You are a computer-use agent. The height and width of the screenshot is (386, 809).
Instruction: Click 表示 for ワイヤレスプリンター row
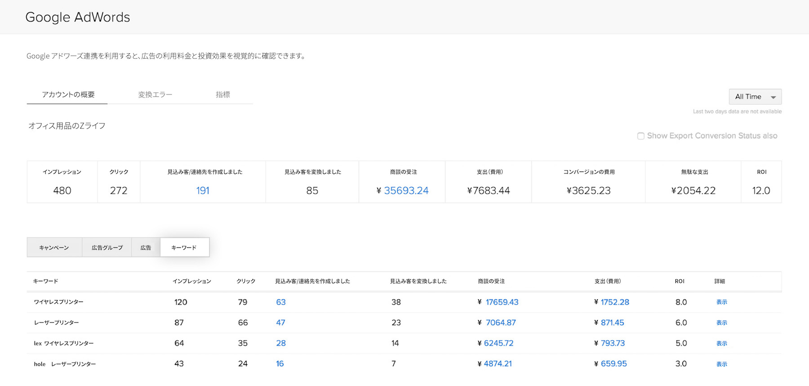(722, 302)
